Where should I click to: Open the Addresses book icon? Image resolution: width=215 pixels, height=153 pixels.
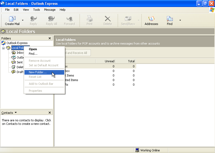pyautogui.click(x=151, y=19)
